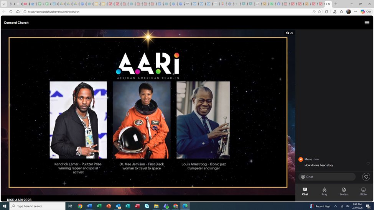Click the viewer count eye icon
This screenshot has width=374, height=210.
[x=287, y=33]
